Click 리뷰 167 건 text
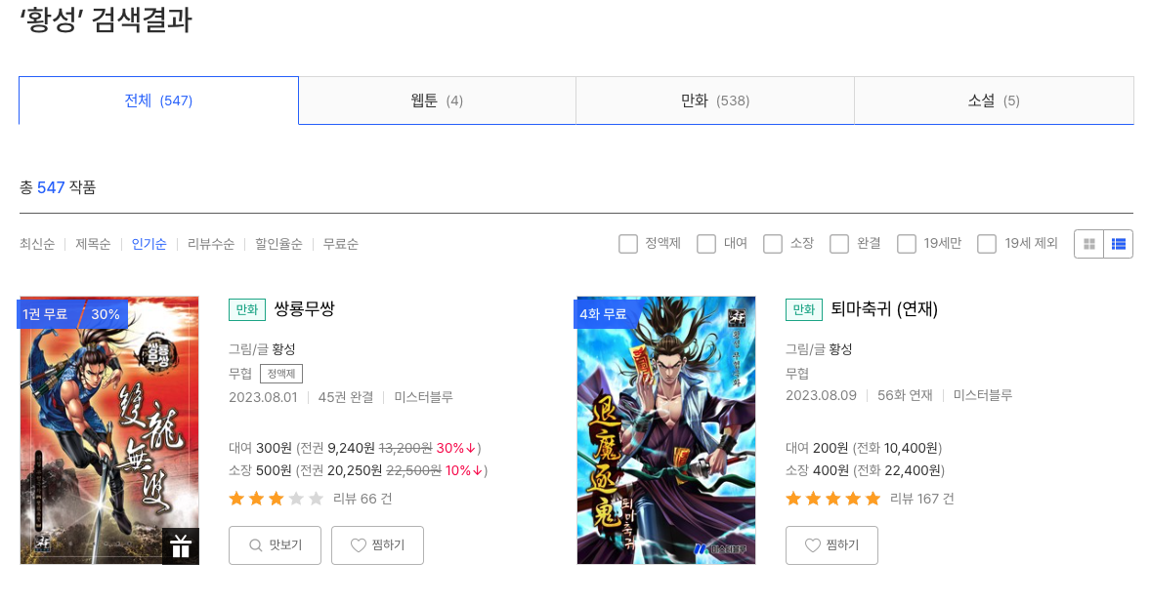The height and width of the screenshot is (603, 1150). [x=922, y=499]
